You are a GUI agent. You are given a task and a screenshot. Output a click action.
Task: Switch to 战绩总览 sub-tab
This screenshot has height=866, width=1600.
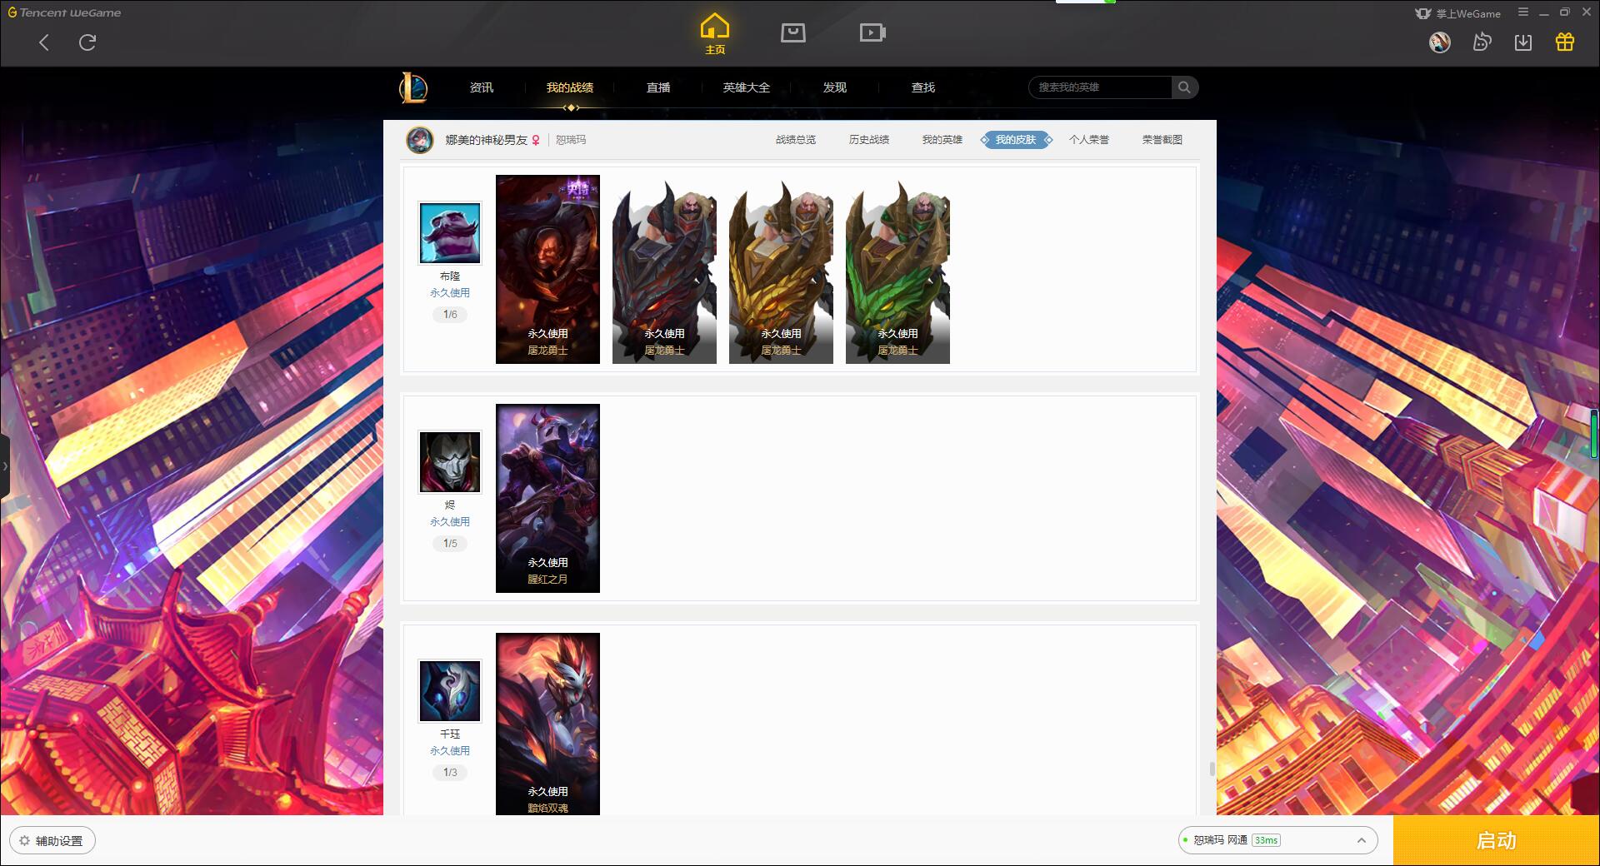click(796, 140)
